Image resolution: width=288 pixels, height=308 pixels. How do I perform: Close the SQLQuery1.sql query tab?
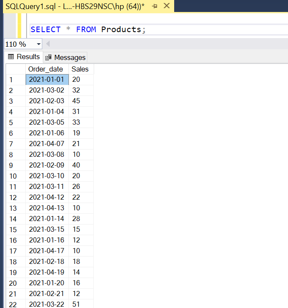pos(166,6)
